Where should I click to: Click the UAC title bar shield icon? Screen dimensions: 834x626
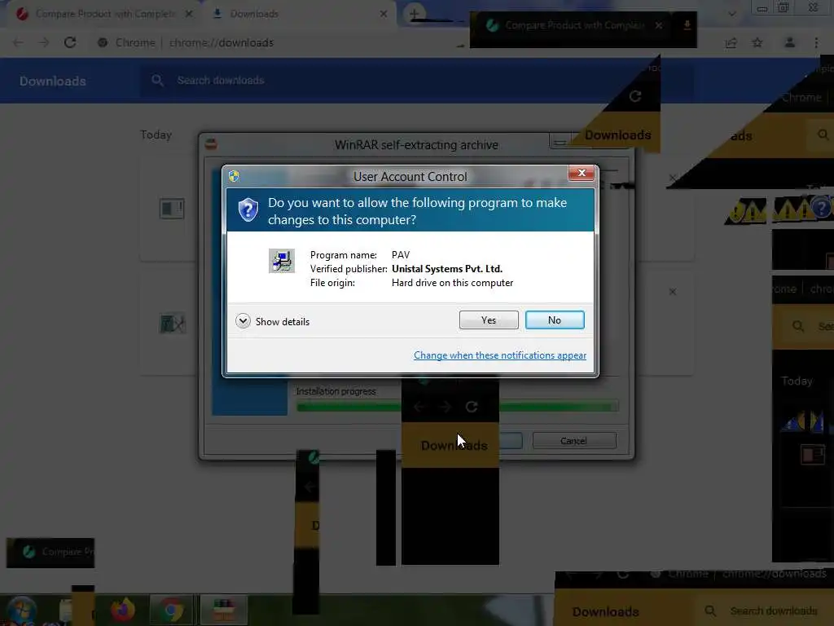[234, 176]
